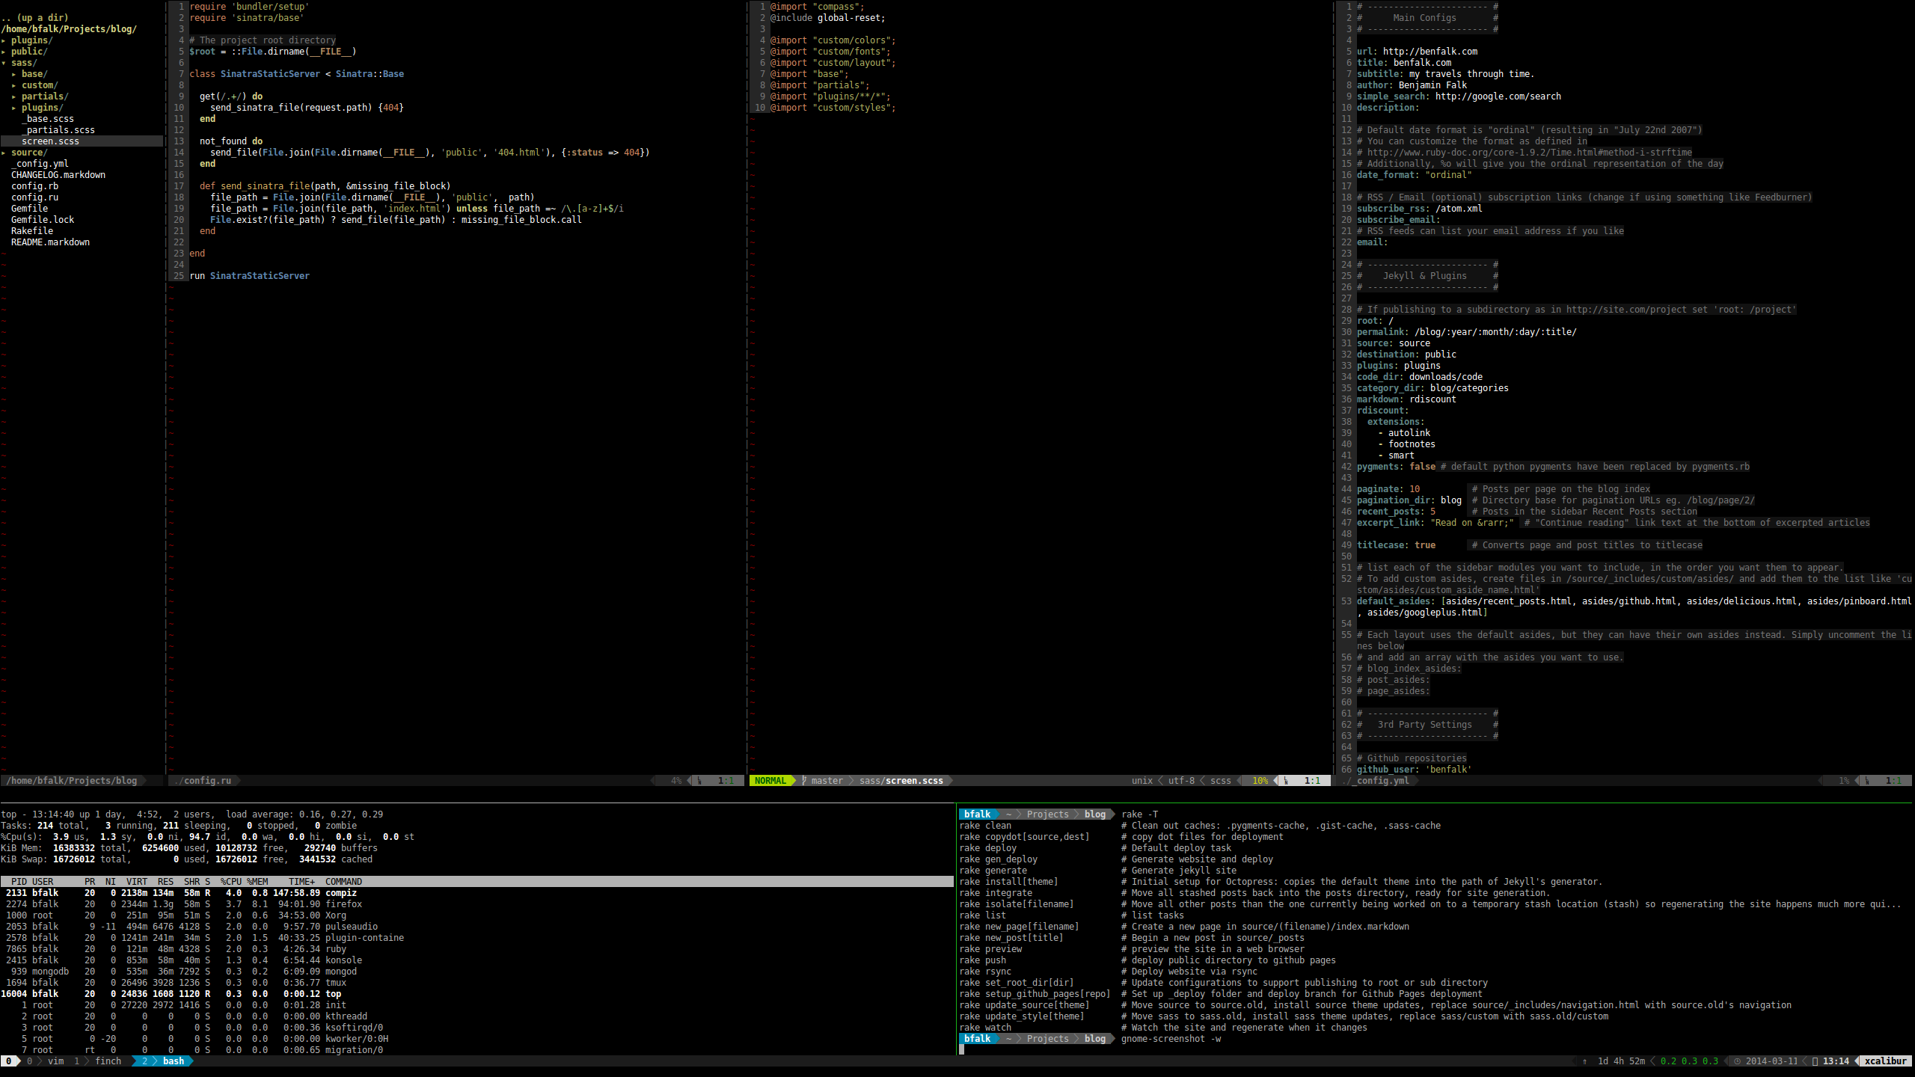
Task: Click sass/screen.scss filename in vim statusline
Action: 901,781
